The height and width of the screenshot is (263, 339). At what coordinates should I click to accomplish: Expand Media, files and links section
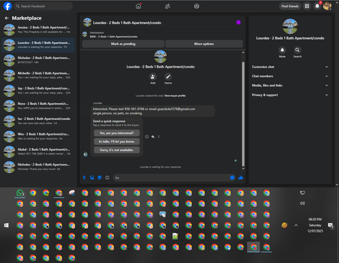point(290,85)
